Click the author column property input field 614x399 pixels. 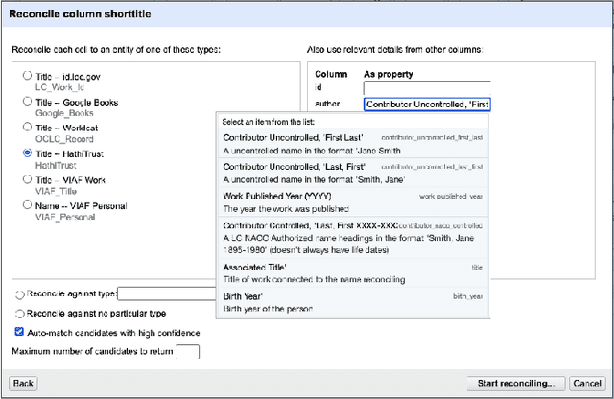[427, 105]
